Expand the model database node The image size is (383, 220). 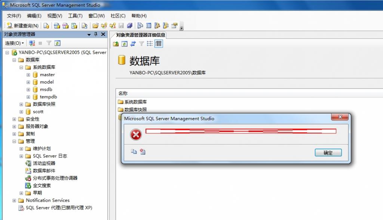click(x=28, y=82)
